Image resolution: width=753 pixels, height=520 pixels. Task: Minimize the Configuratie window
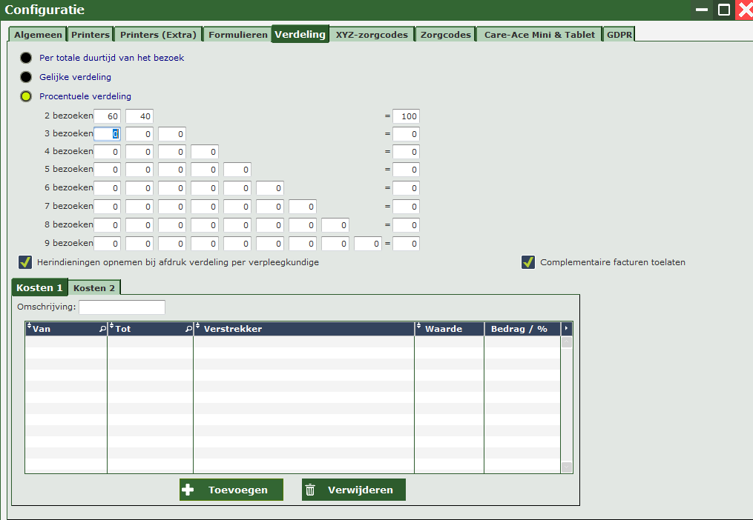[x=702, y=10]
